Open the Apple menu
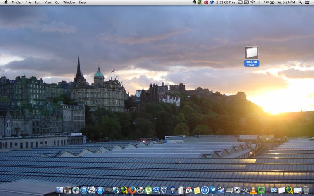Viewport: 314px width, 196px height. [6, 2]
